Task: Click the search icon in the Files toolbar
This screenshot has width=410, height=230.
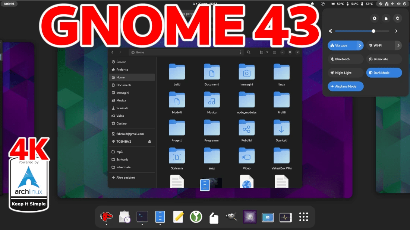Action: click(x=249, y=52)
